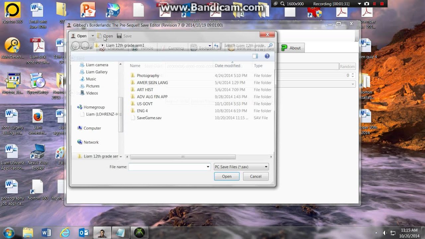Click the Open button in the file dialog

pos(227,176)
